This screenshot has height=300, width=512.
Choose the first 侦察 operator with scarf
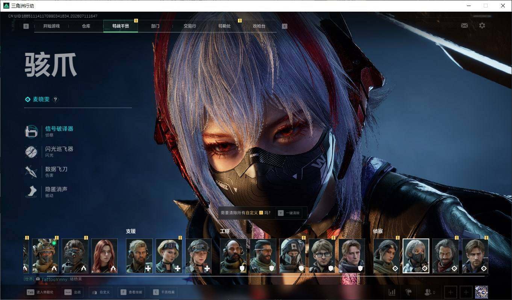386,256
